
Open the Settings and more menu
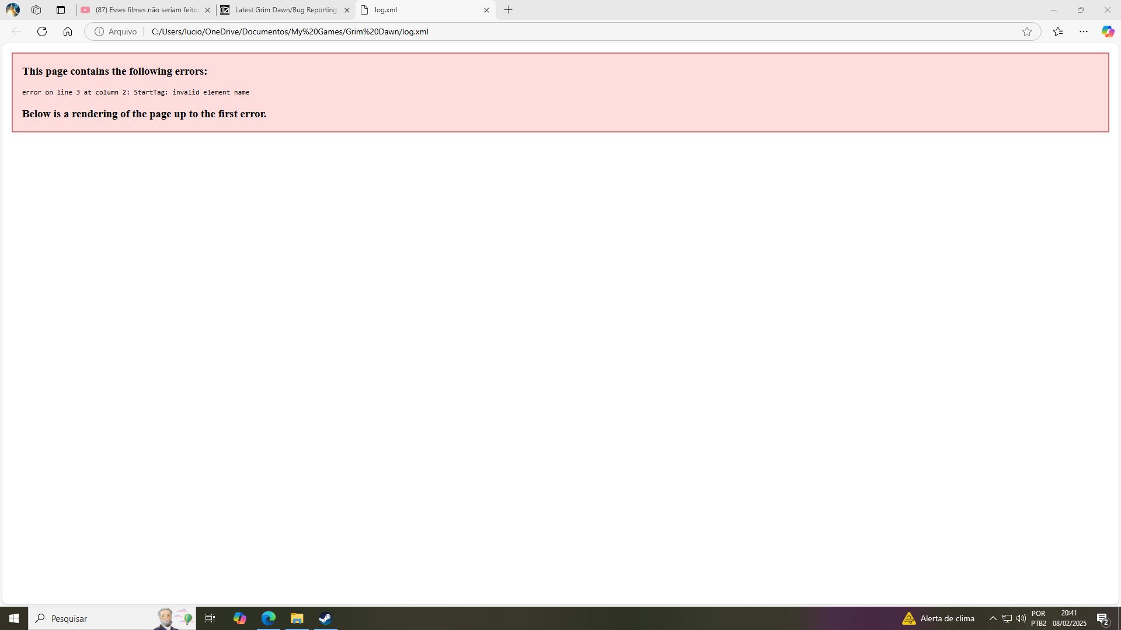coord(1084,32)
